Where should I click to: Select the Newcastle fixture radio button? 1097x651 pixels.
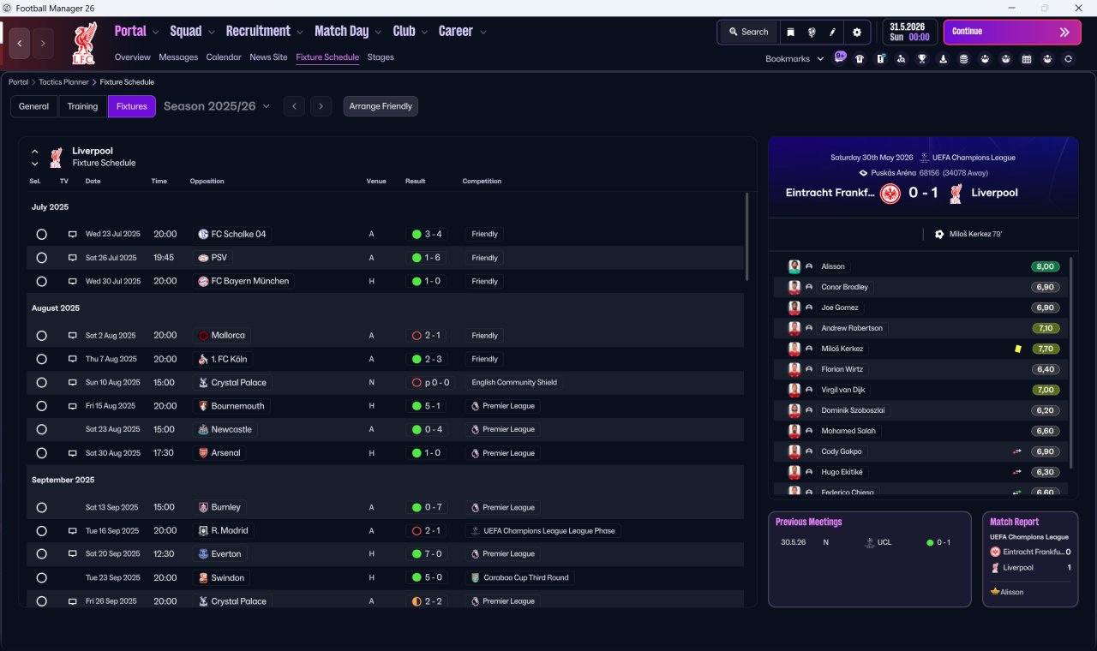[x=41, y=429]
